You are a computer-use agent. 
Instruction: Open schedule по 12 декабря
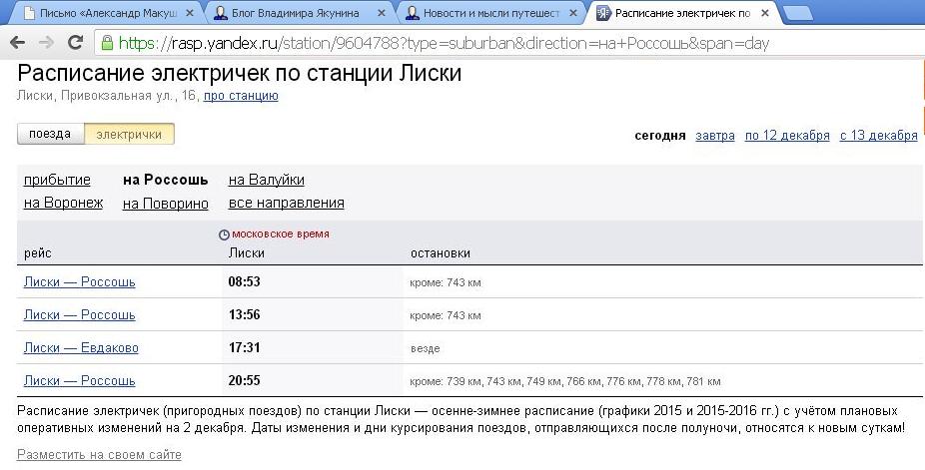(x=787, y=136)
